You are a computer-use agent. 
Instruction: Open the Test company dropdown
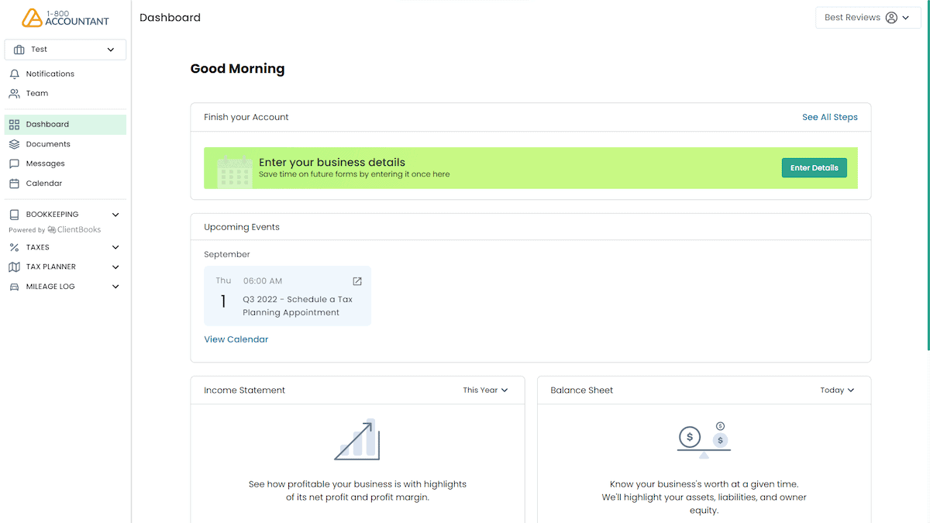[65, 49]
